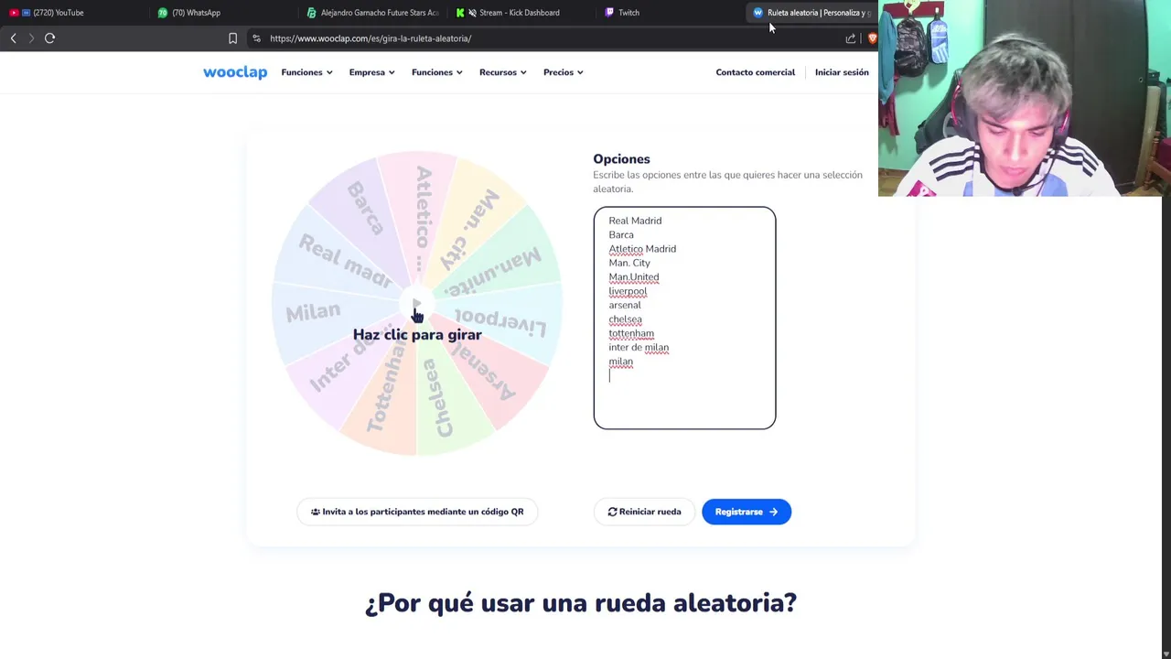Switch to the WhatsApp browser tab
Viewport: 1171px width, 659px height.
pyautogui.click(x=196, y=13)
